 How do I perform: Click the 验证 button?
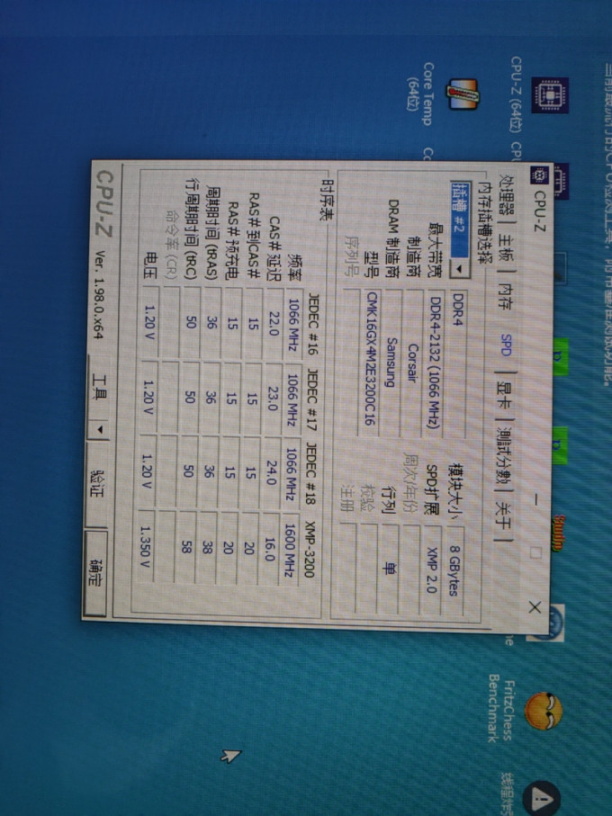click(x=95, y=484)
